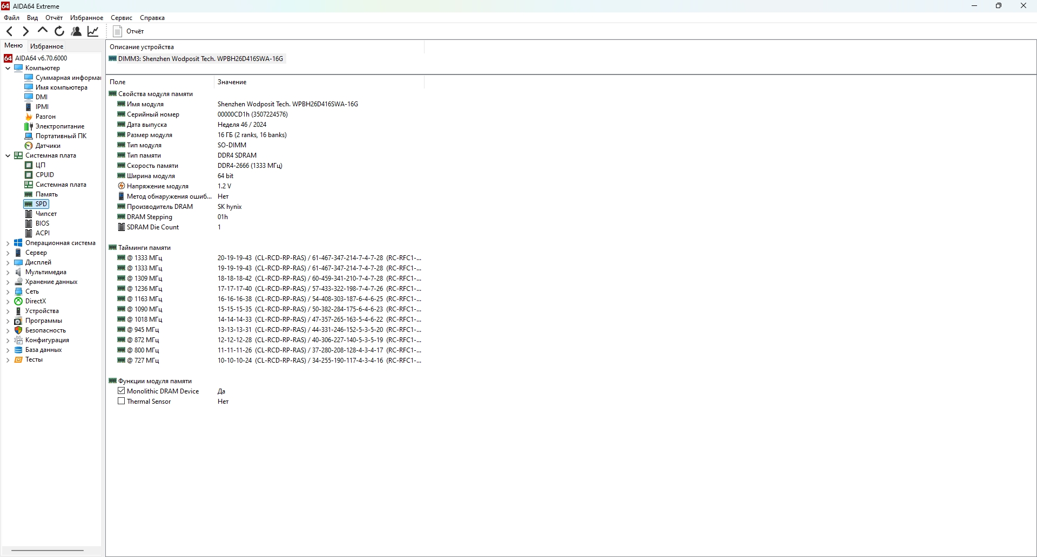
Task: Switch to the Меню tab
Action: [x=14, y=46]
